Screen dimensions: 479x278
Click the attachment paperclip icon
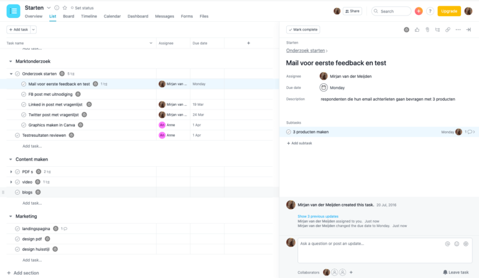tap(427, 30)
